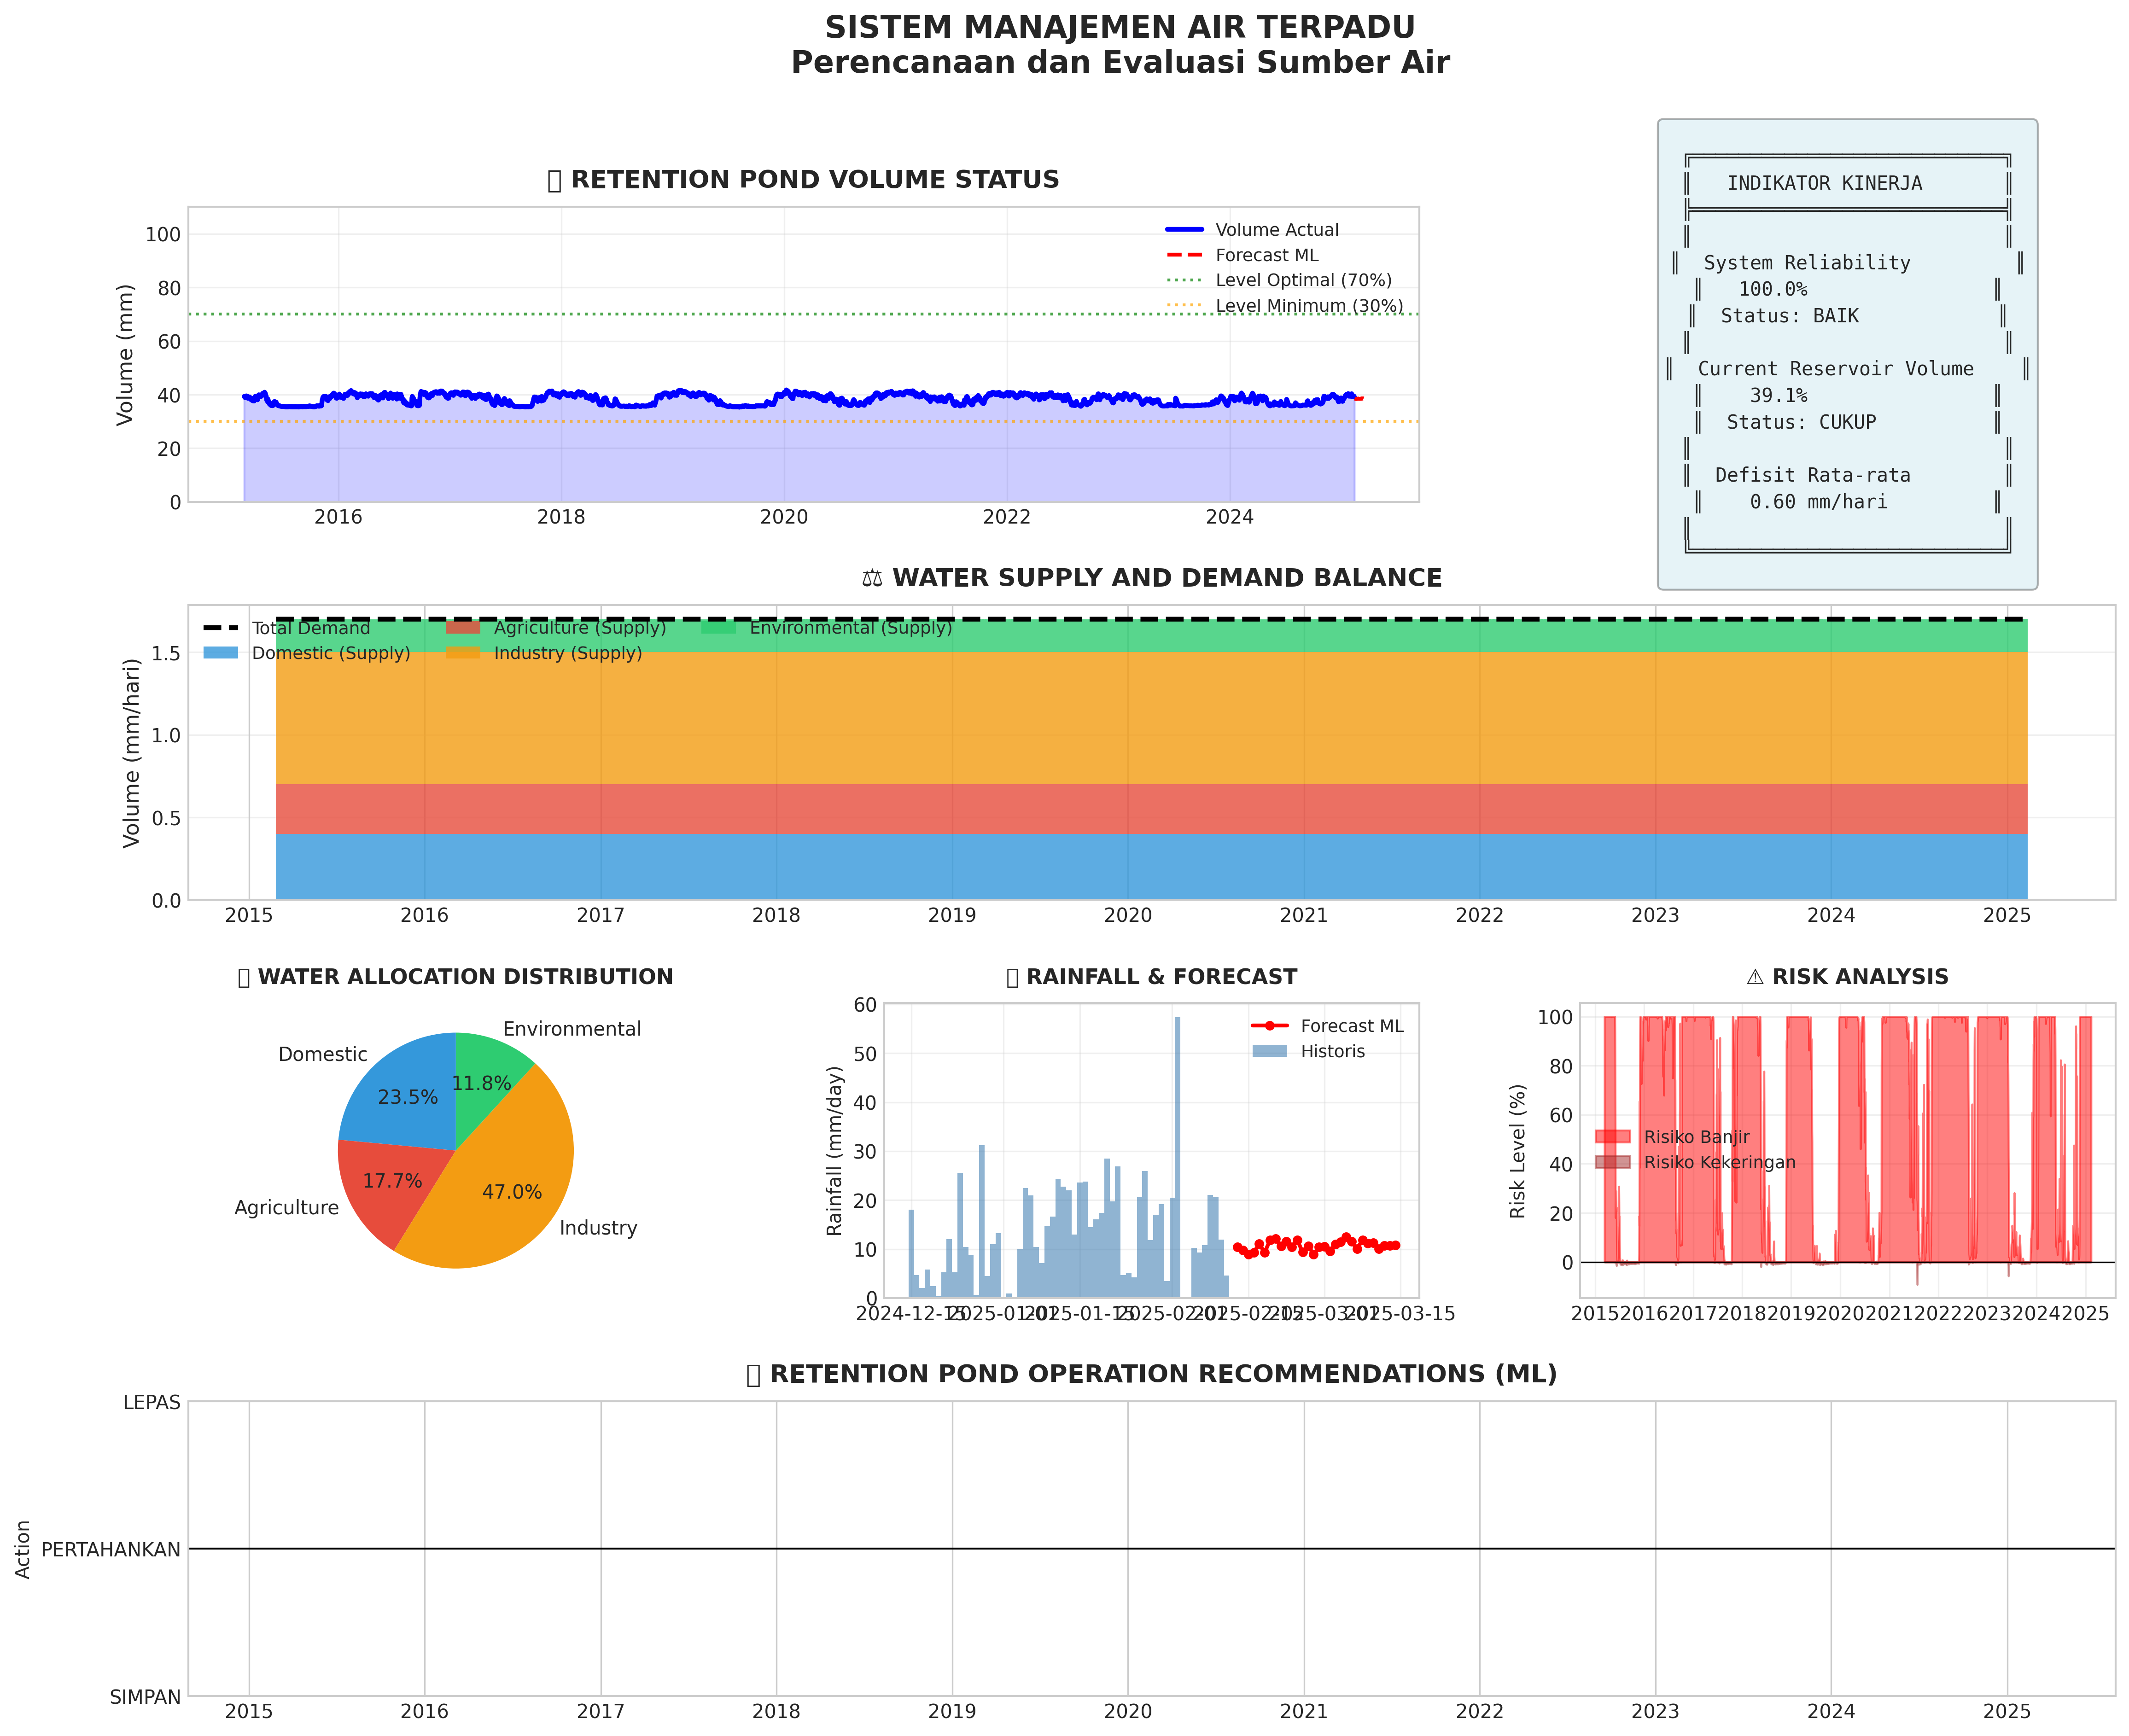Click Industry (Supply) orange legend swatch
The width and height of the screenshot is (2129, 1736).
(463, 653)
